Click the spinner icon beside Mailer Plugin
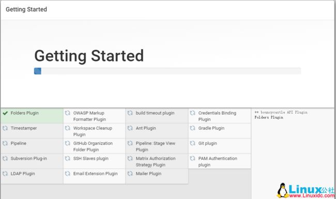336x199 pixels. click(130, 174)
